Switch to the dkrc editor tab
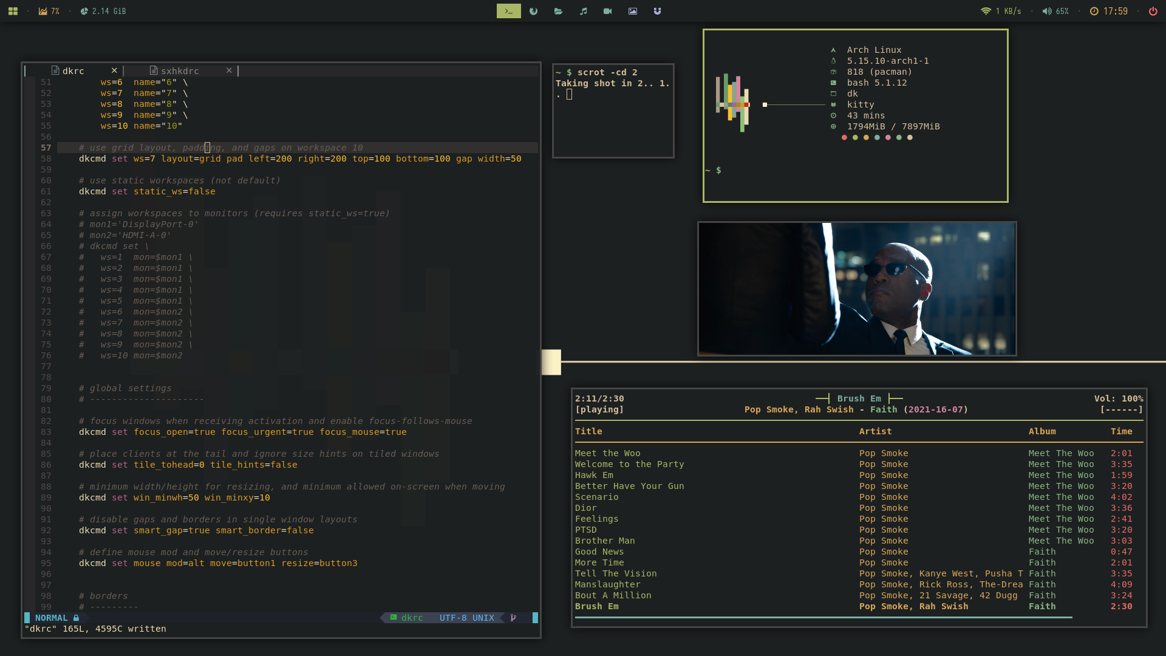The height and width of the screenshot is (656, 1166). tap(73, 70)
